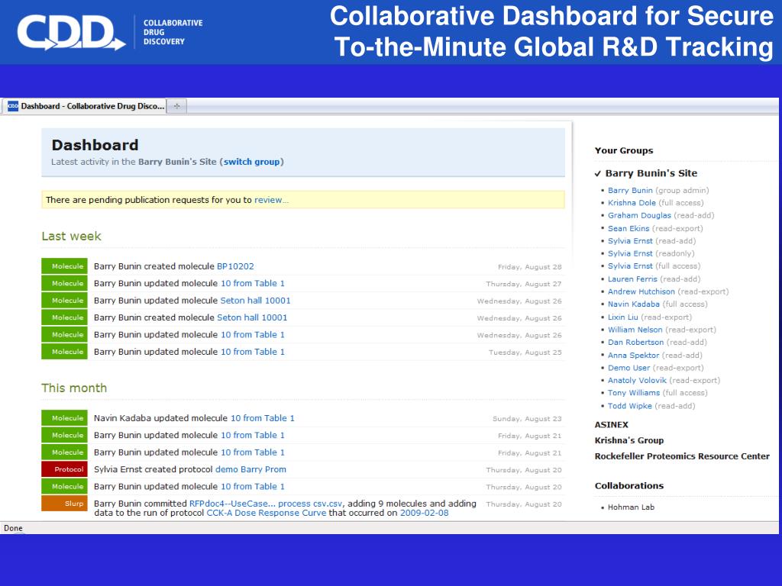Open the switch group link
Screen dimensions: 782x586
250,162
